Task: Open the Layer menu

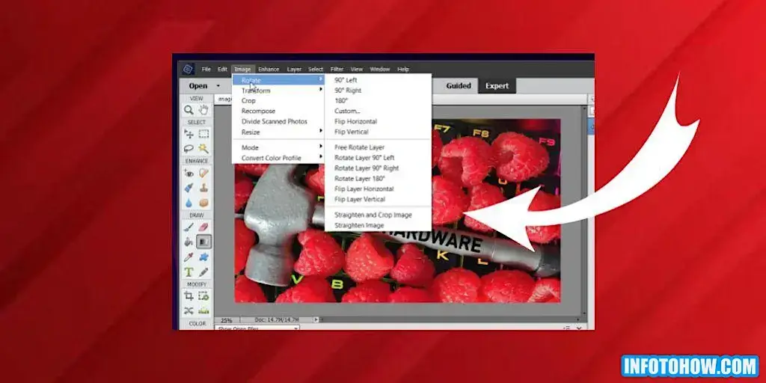Action: pos(294,70)
